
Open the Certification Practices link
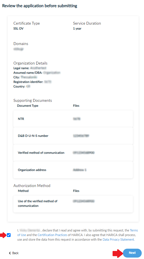pyautogui.click(x=52, y=235)
